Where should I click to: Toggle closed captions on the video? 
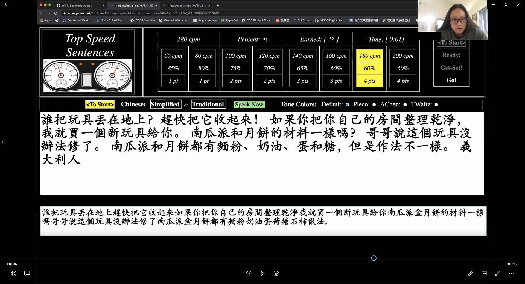tap(27, 273)
